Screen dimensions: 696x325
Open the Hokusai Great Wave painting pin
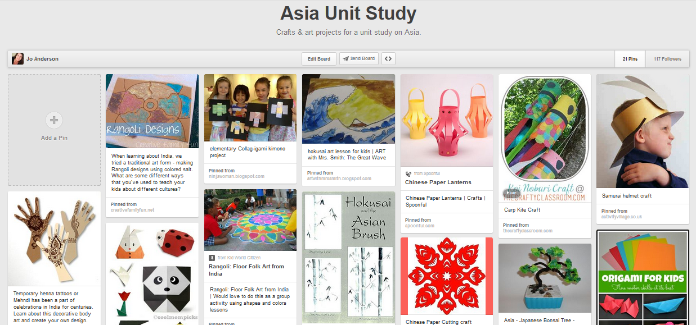(x=348, y=108)
